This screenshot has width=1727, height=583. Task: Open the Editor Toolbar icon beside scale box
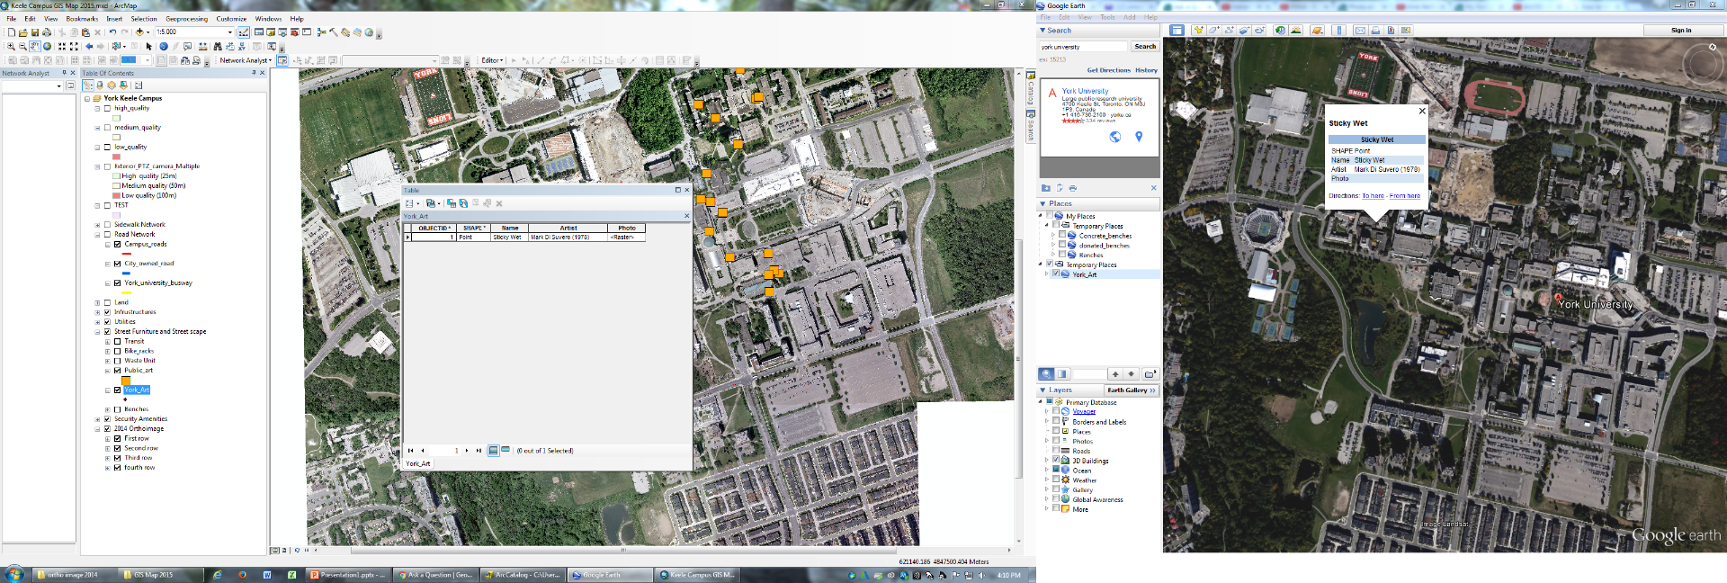pyautogui.click(x=244, y=32)
